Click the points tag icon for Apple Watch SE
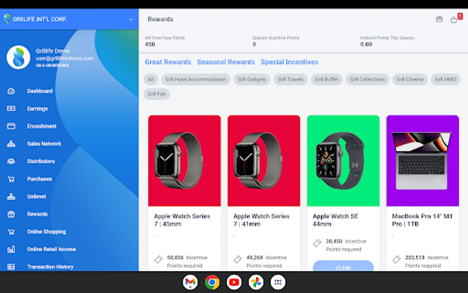468x293 pixels. pyautogui.click(x=317, y=243)
